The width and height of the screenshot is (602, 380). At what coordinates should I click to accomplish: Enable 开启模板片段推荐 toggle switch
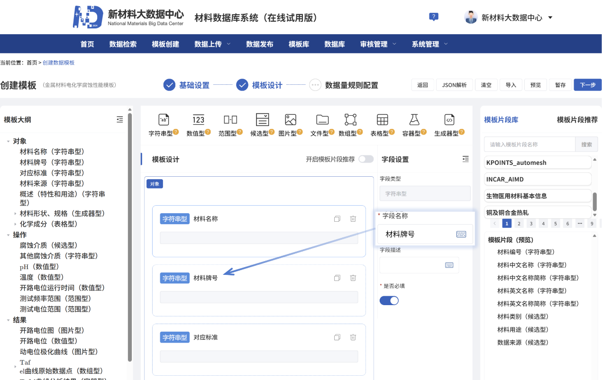[365, 159]
